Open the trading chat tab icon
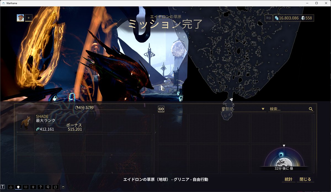This screenshot has width=331, height=192. (55, 187)
